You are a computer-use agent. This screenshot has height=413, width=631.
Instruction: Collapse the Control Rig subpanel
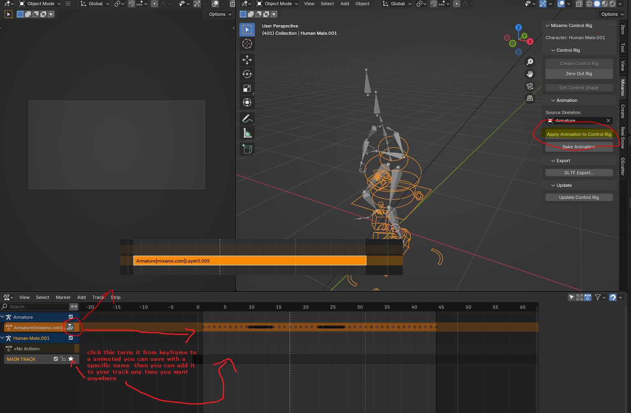point(553,50)
